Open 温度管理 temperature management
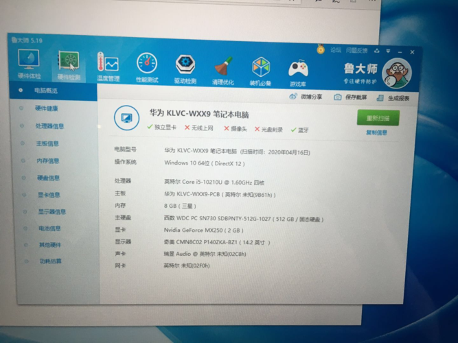 point(108,67)
